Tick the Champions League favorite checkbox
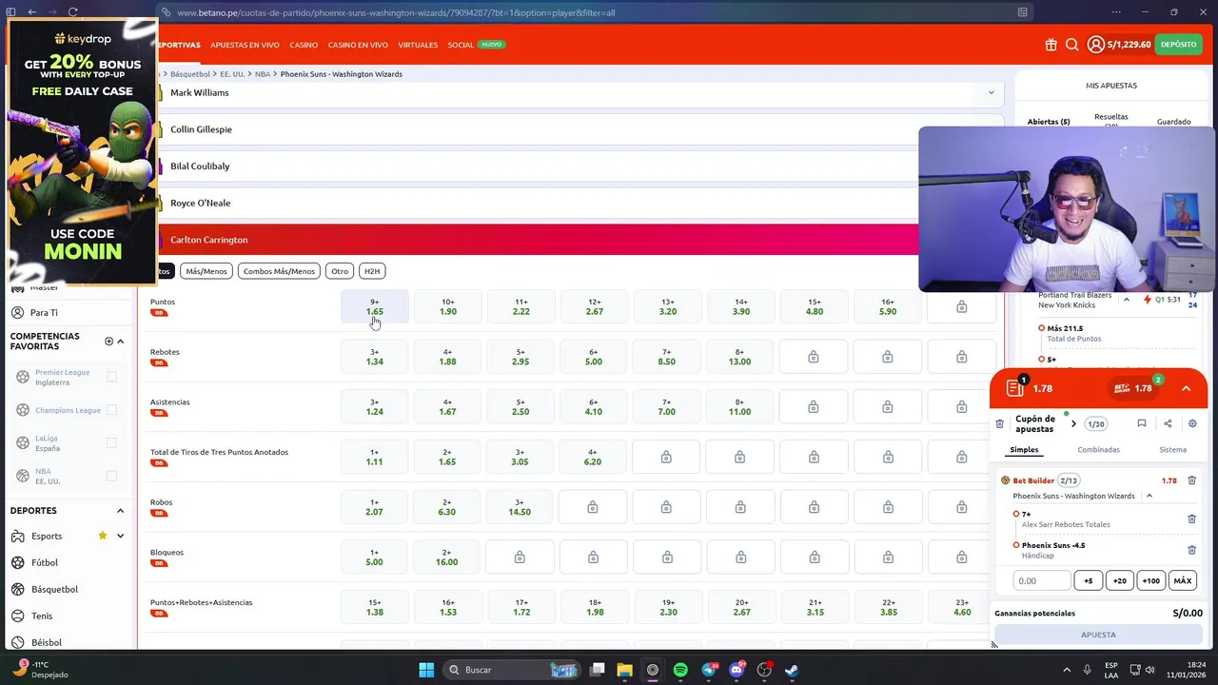Screen dimensions: 1218x685 coord(111,410)
